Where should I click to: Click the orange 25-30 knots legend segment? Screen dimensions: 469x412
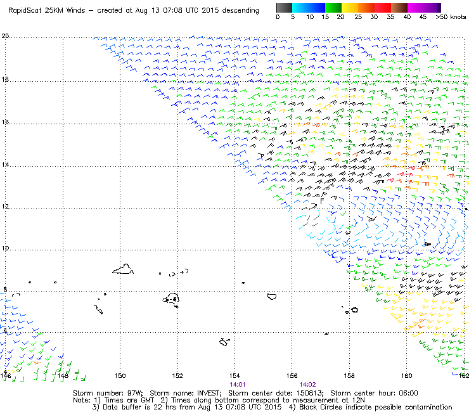366,8
